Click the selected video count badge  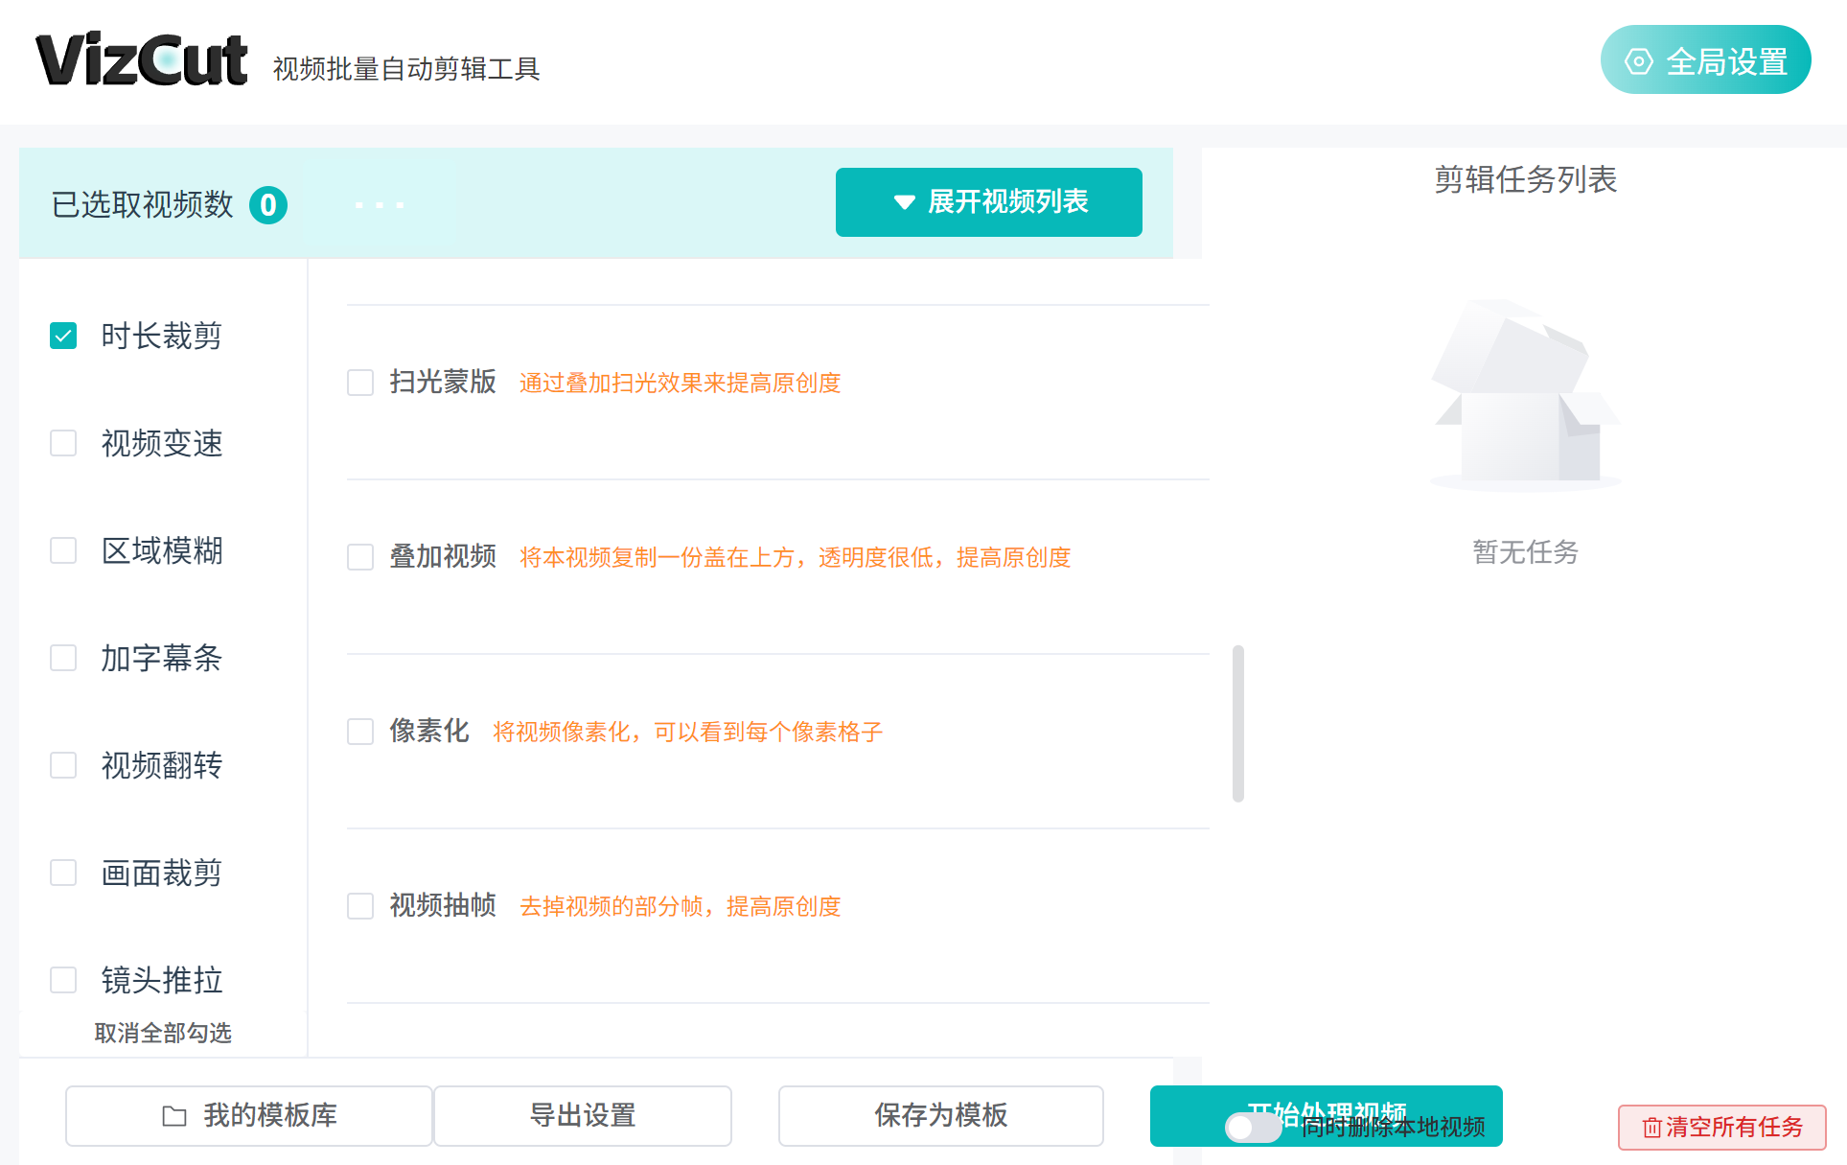(x=268, y=205)
